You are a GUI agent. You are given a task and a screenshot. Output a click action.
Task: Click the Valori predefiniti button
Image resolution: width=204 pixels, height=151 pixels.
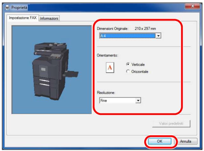(x=171, y=123)
